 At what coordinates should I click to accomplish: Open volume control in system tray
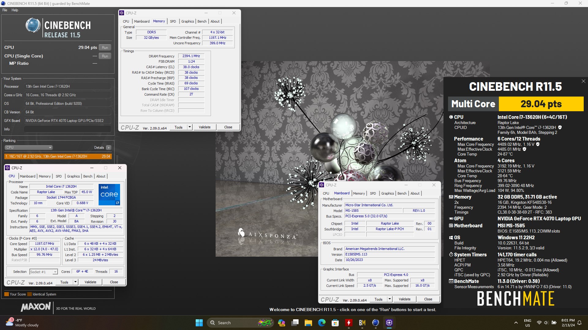tap(546, 323)
